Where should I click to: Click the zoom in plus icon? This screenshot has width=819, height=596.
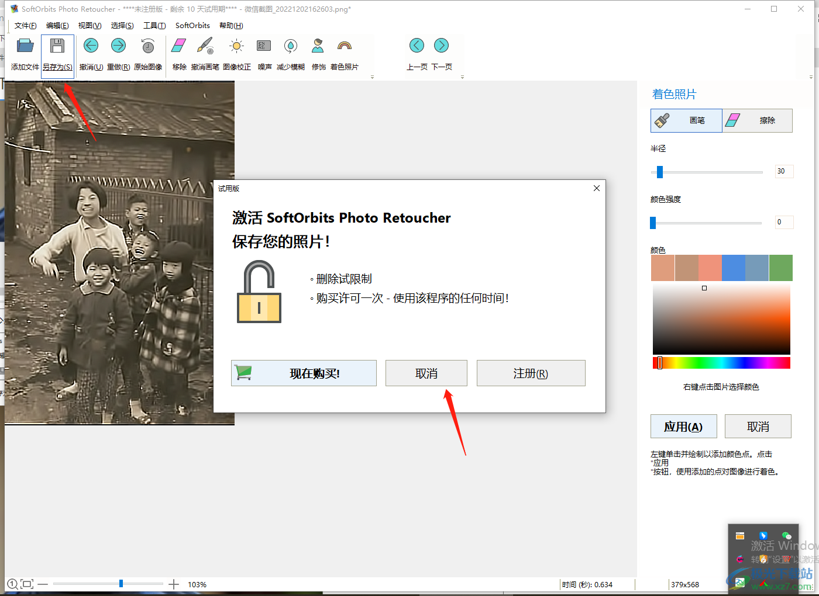pos(174,584)
